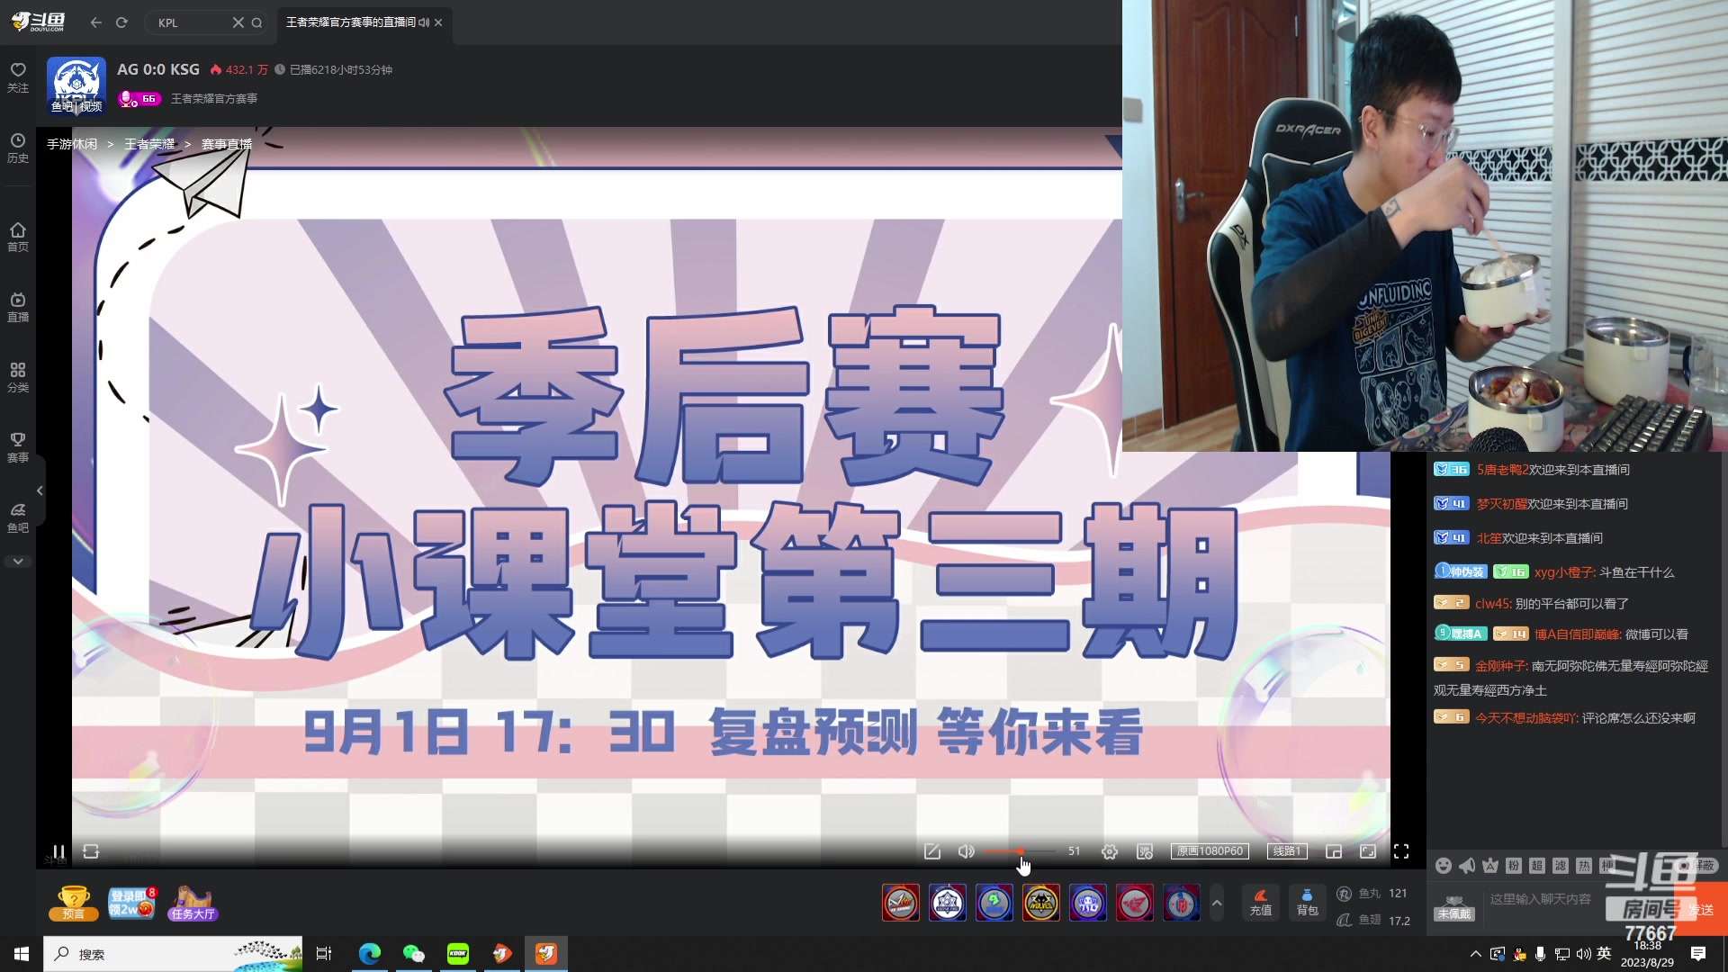Open the 充值 recharge button

tap(1261, 903)
